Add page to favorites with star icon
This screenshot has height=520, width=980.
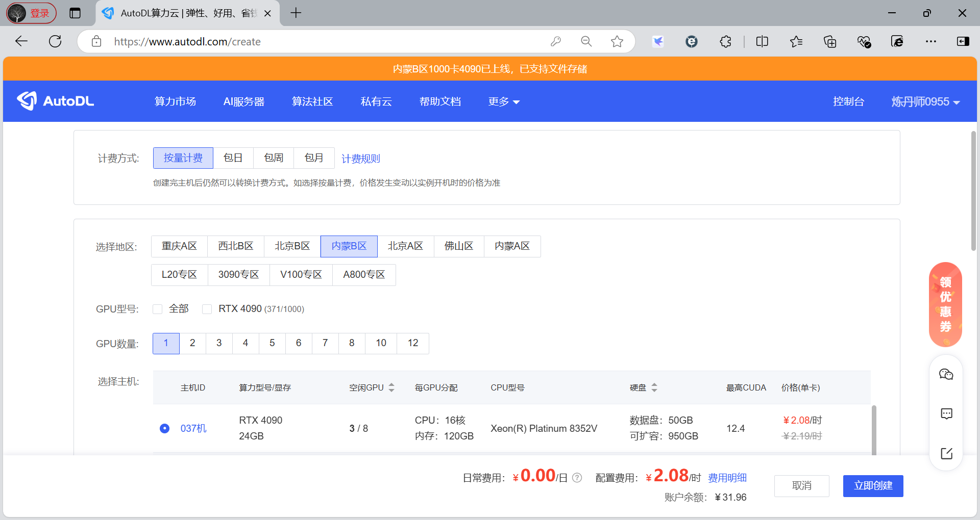click(617, 41)
